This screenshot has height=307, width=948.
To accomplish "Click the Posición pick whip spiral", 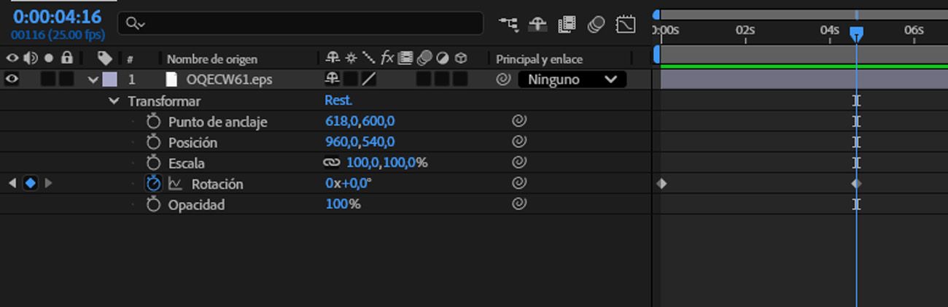I will point(519,142).
